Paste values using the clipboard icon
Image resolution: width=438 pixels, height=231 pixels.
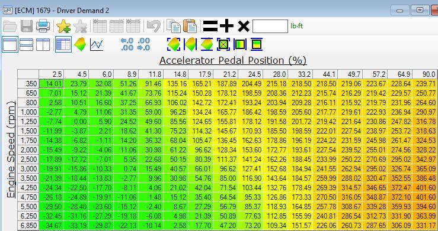190,26
